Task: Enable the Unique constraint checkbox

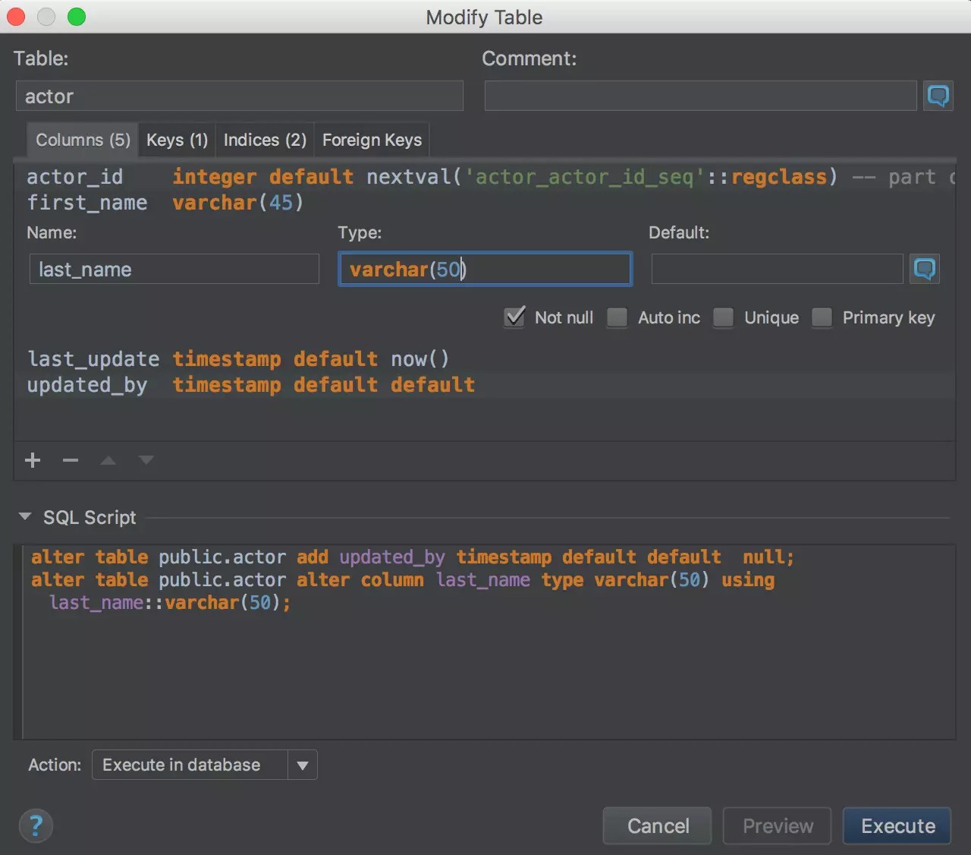Action: point(723,317)
